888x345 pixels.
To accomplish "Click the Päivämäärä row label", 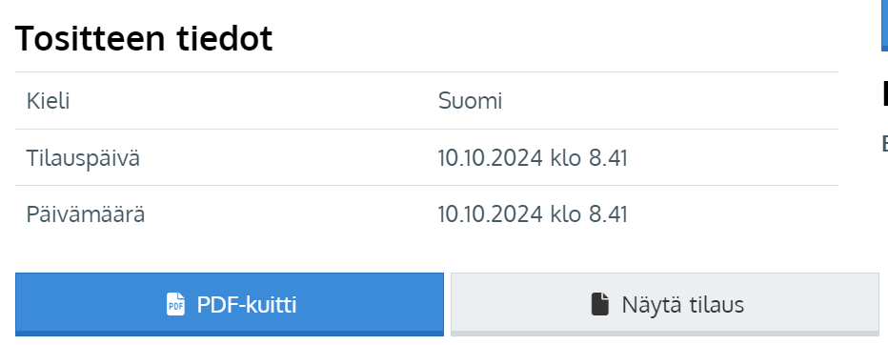I will pos(86,214).
